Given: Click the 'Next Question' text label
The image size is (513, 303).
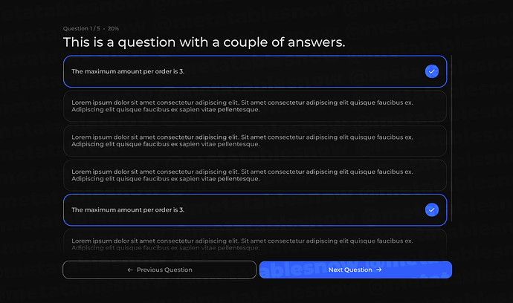Looking at the screenshot, I should pyautogui.click(x=350, y=270).
